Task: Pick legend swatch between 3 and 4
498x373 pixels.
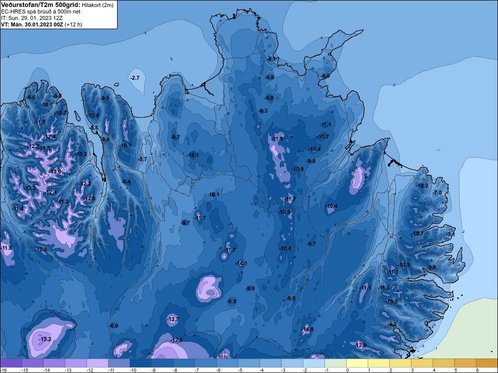Action: click(x=422, y=363)
